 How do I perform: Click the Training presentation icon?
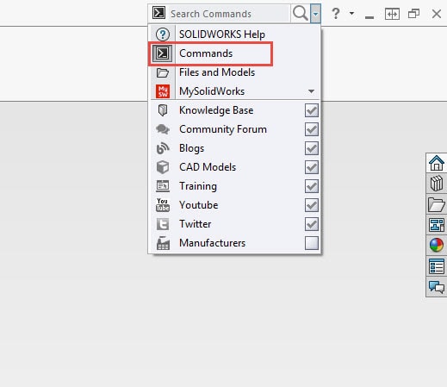click(x=163, y=186)
